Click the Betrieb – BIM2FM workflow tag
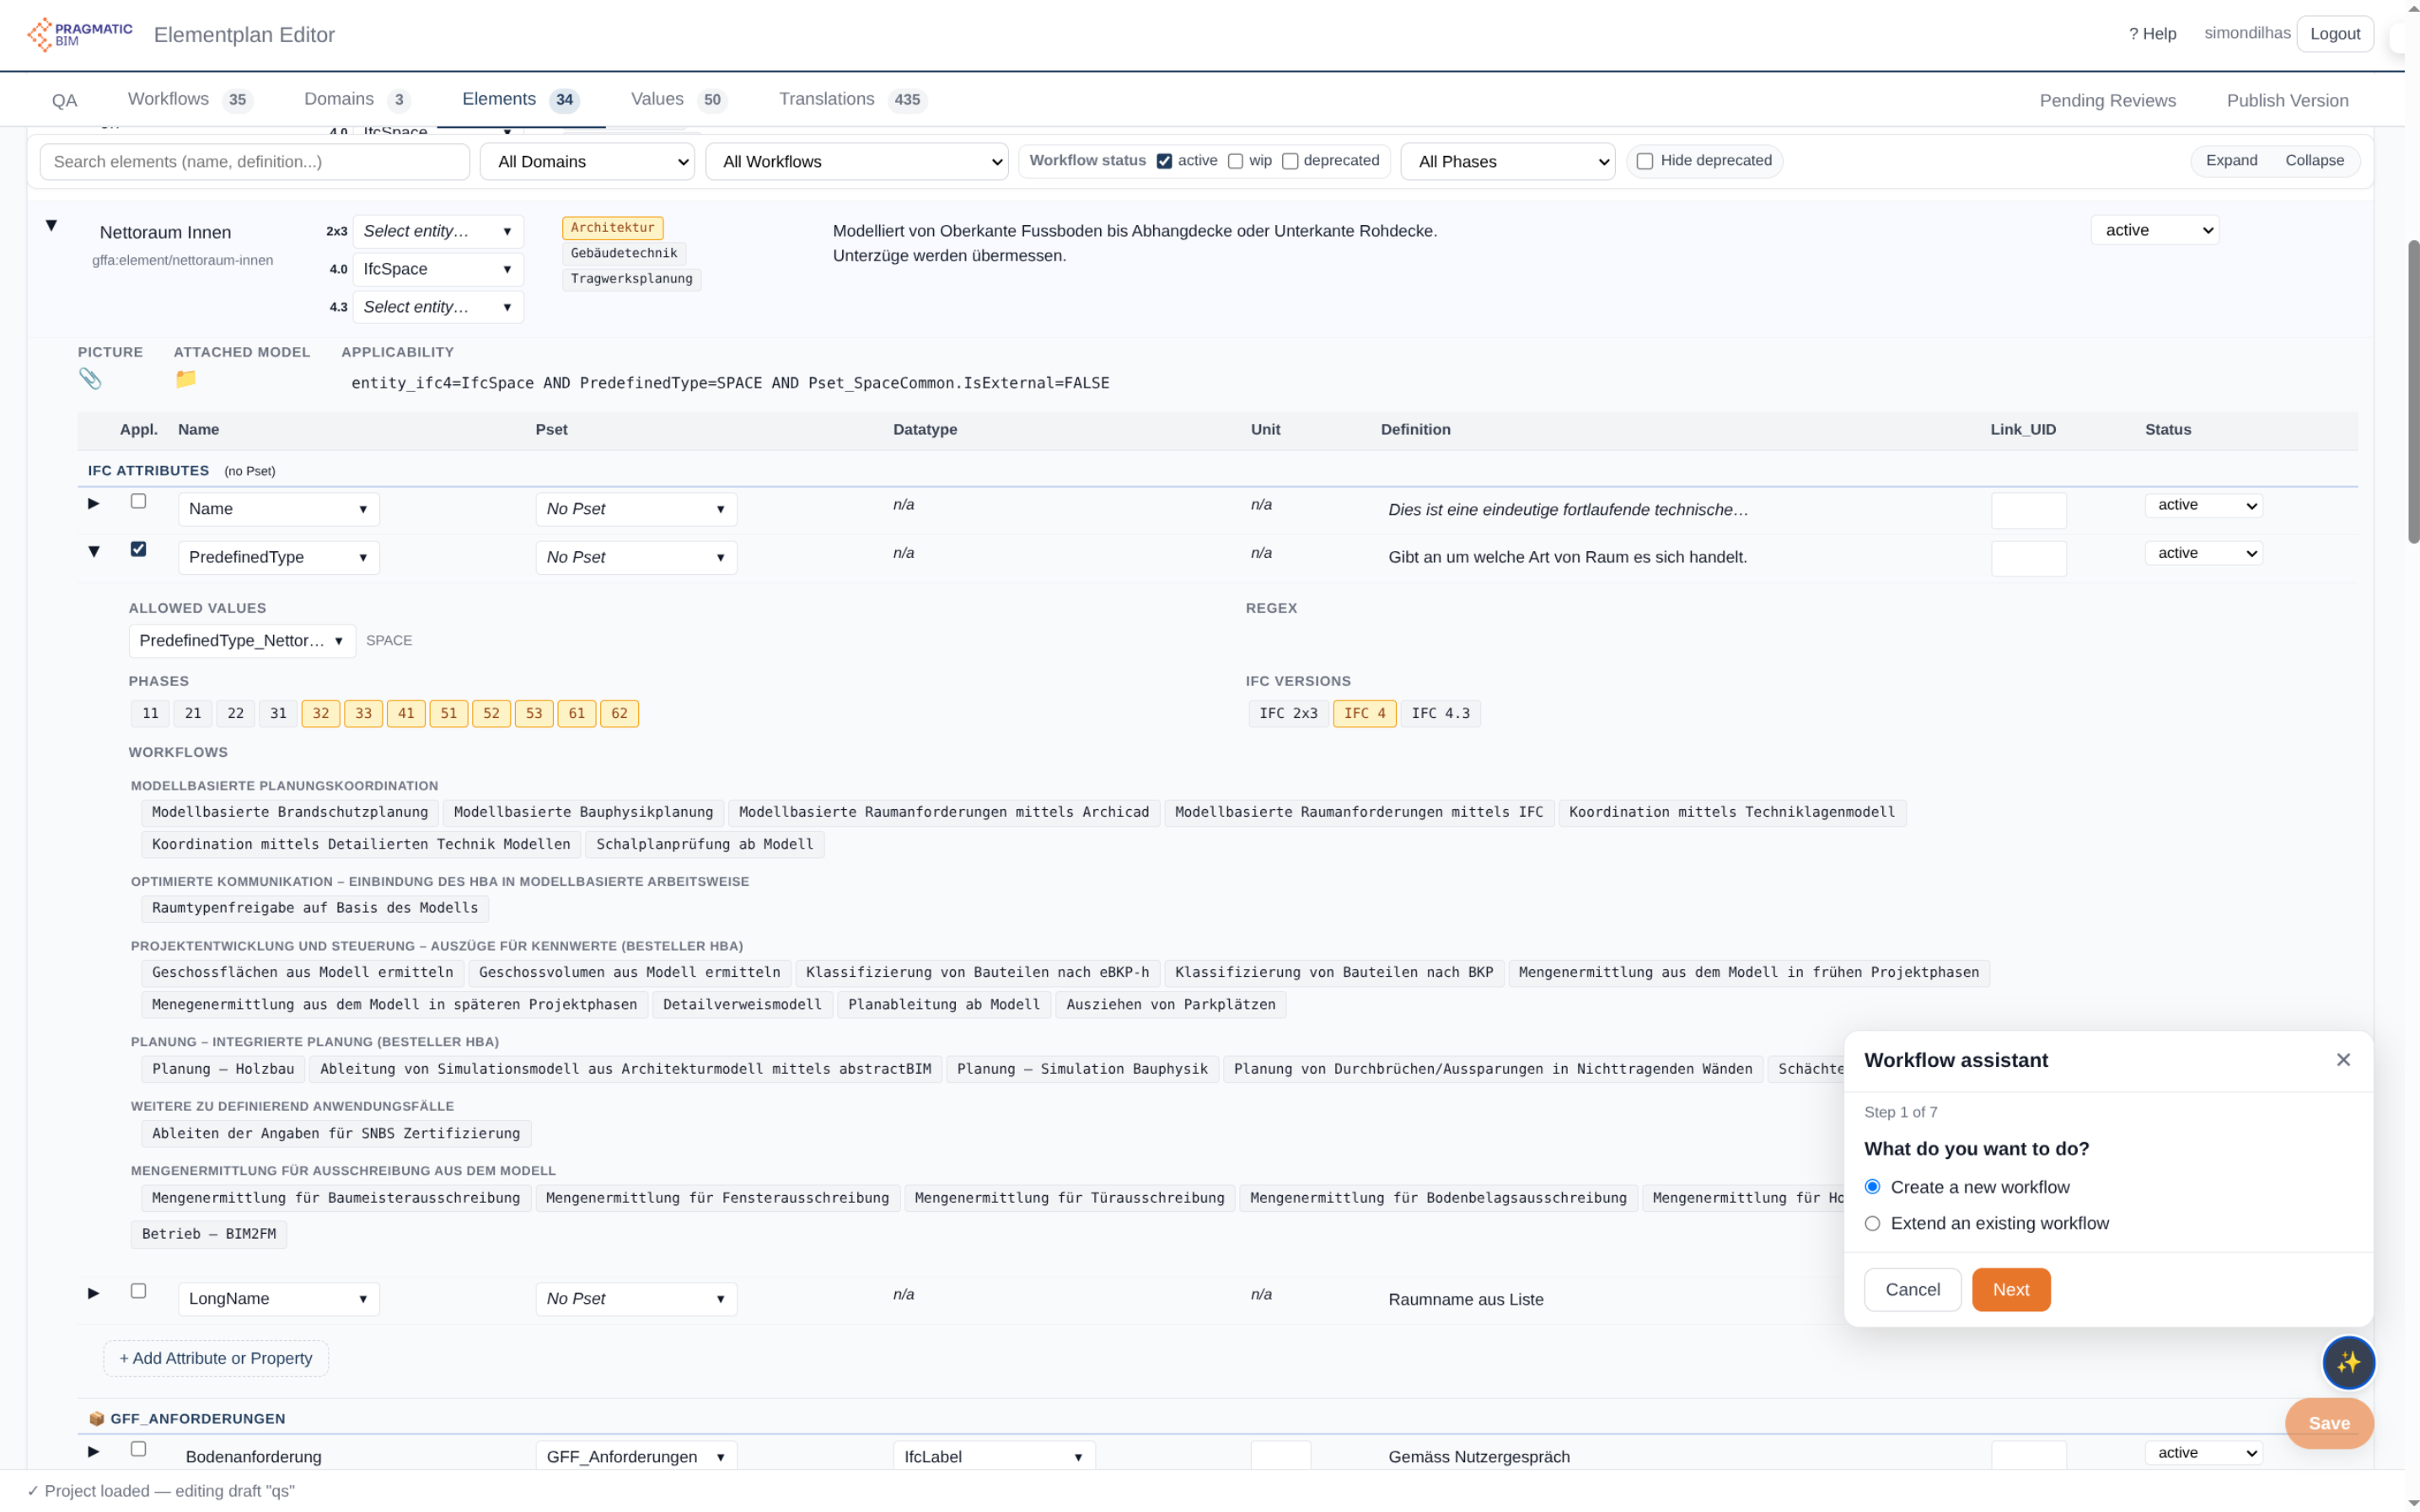 (209, 1234)
